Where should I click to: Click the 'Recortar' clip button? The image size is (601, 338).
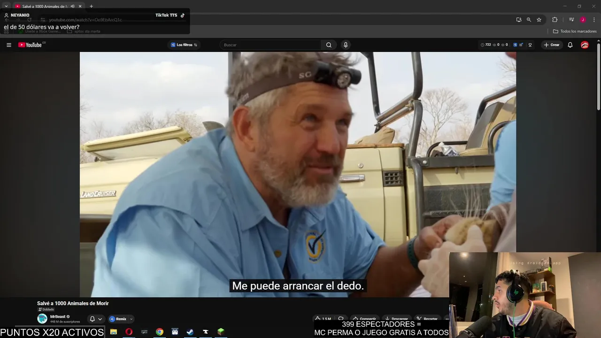coord(427,319)
